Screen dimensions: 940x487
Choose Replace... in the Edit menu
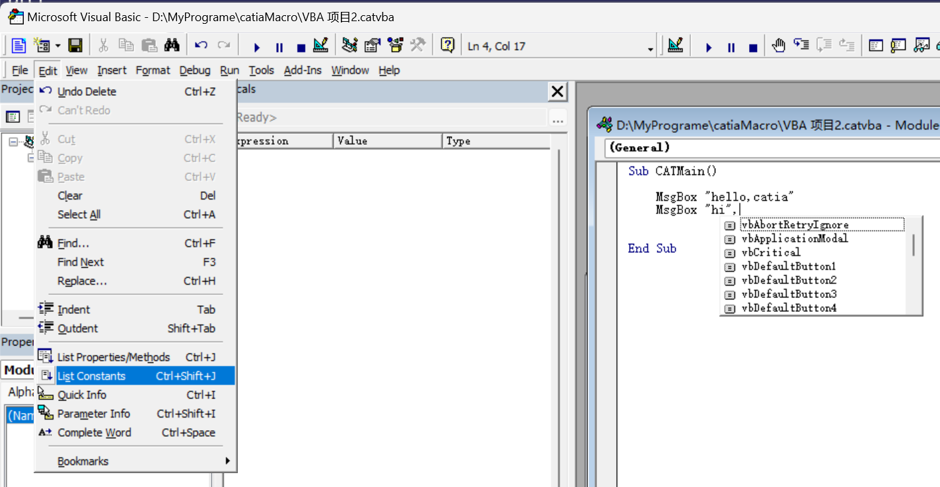135,281
